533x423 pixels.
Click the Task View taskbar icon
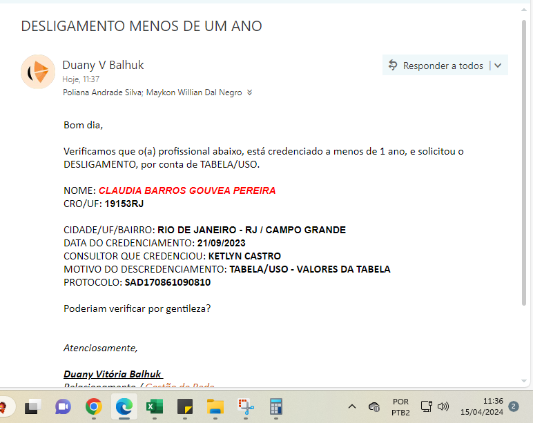32,406
